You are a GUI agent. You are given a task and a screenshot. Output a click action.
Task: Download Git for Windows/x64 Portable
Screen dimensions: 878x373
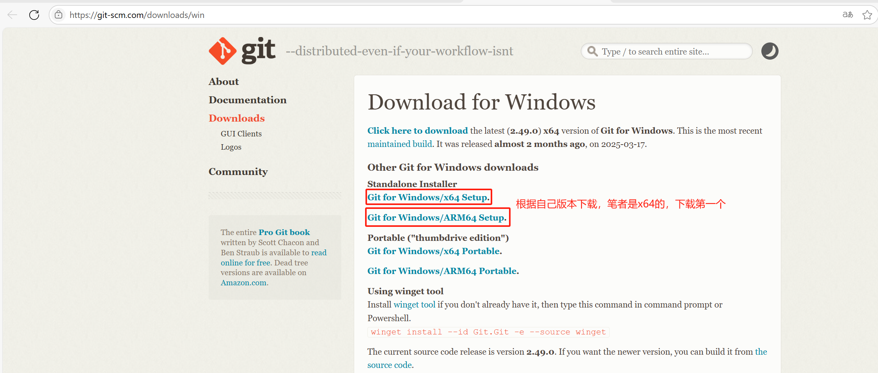point(433,251)
